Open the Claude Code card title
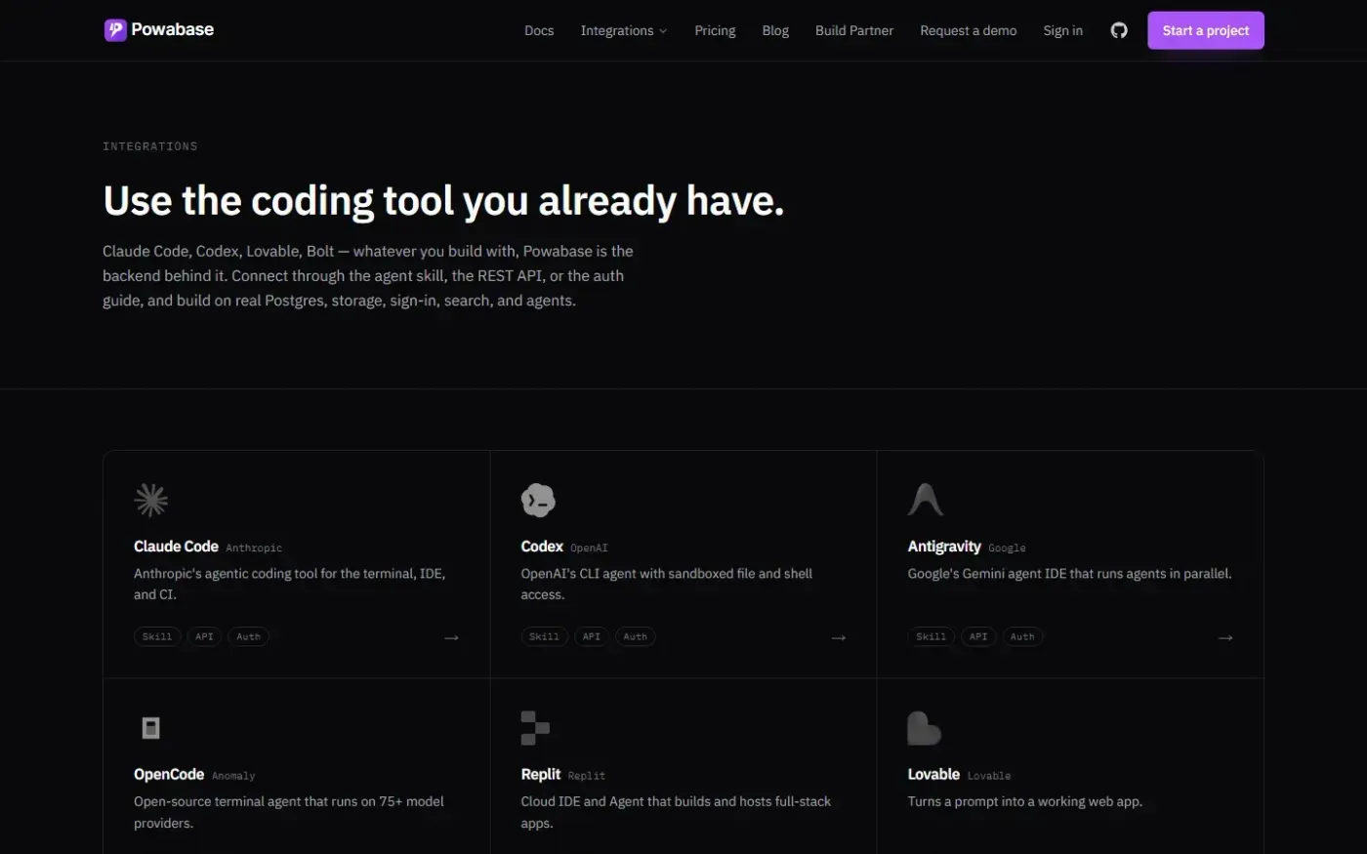 176,547
